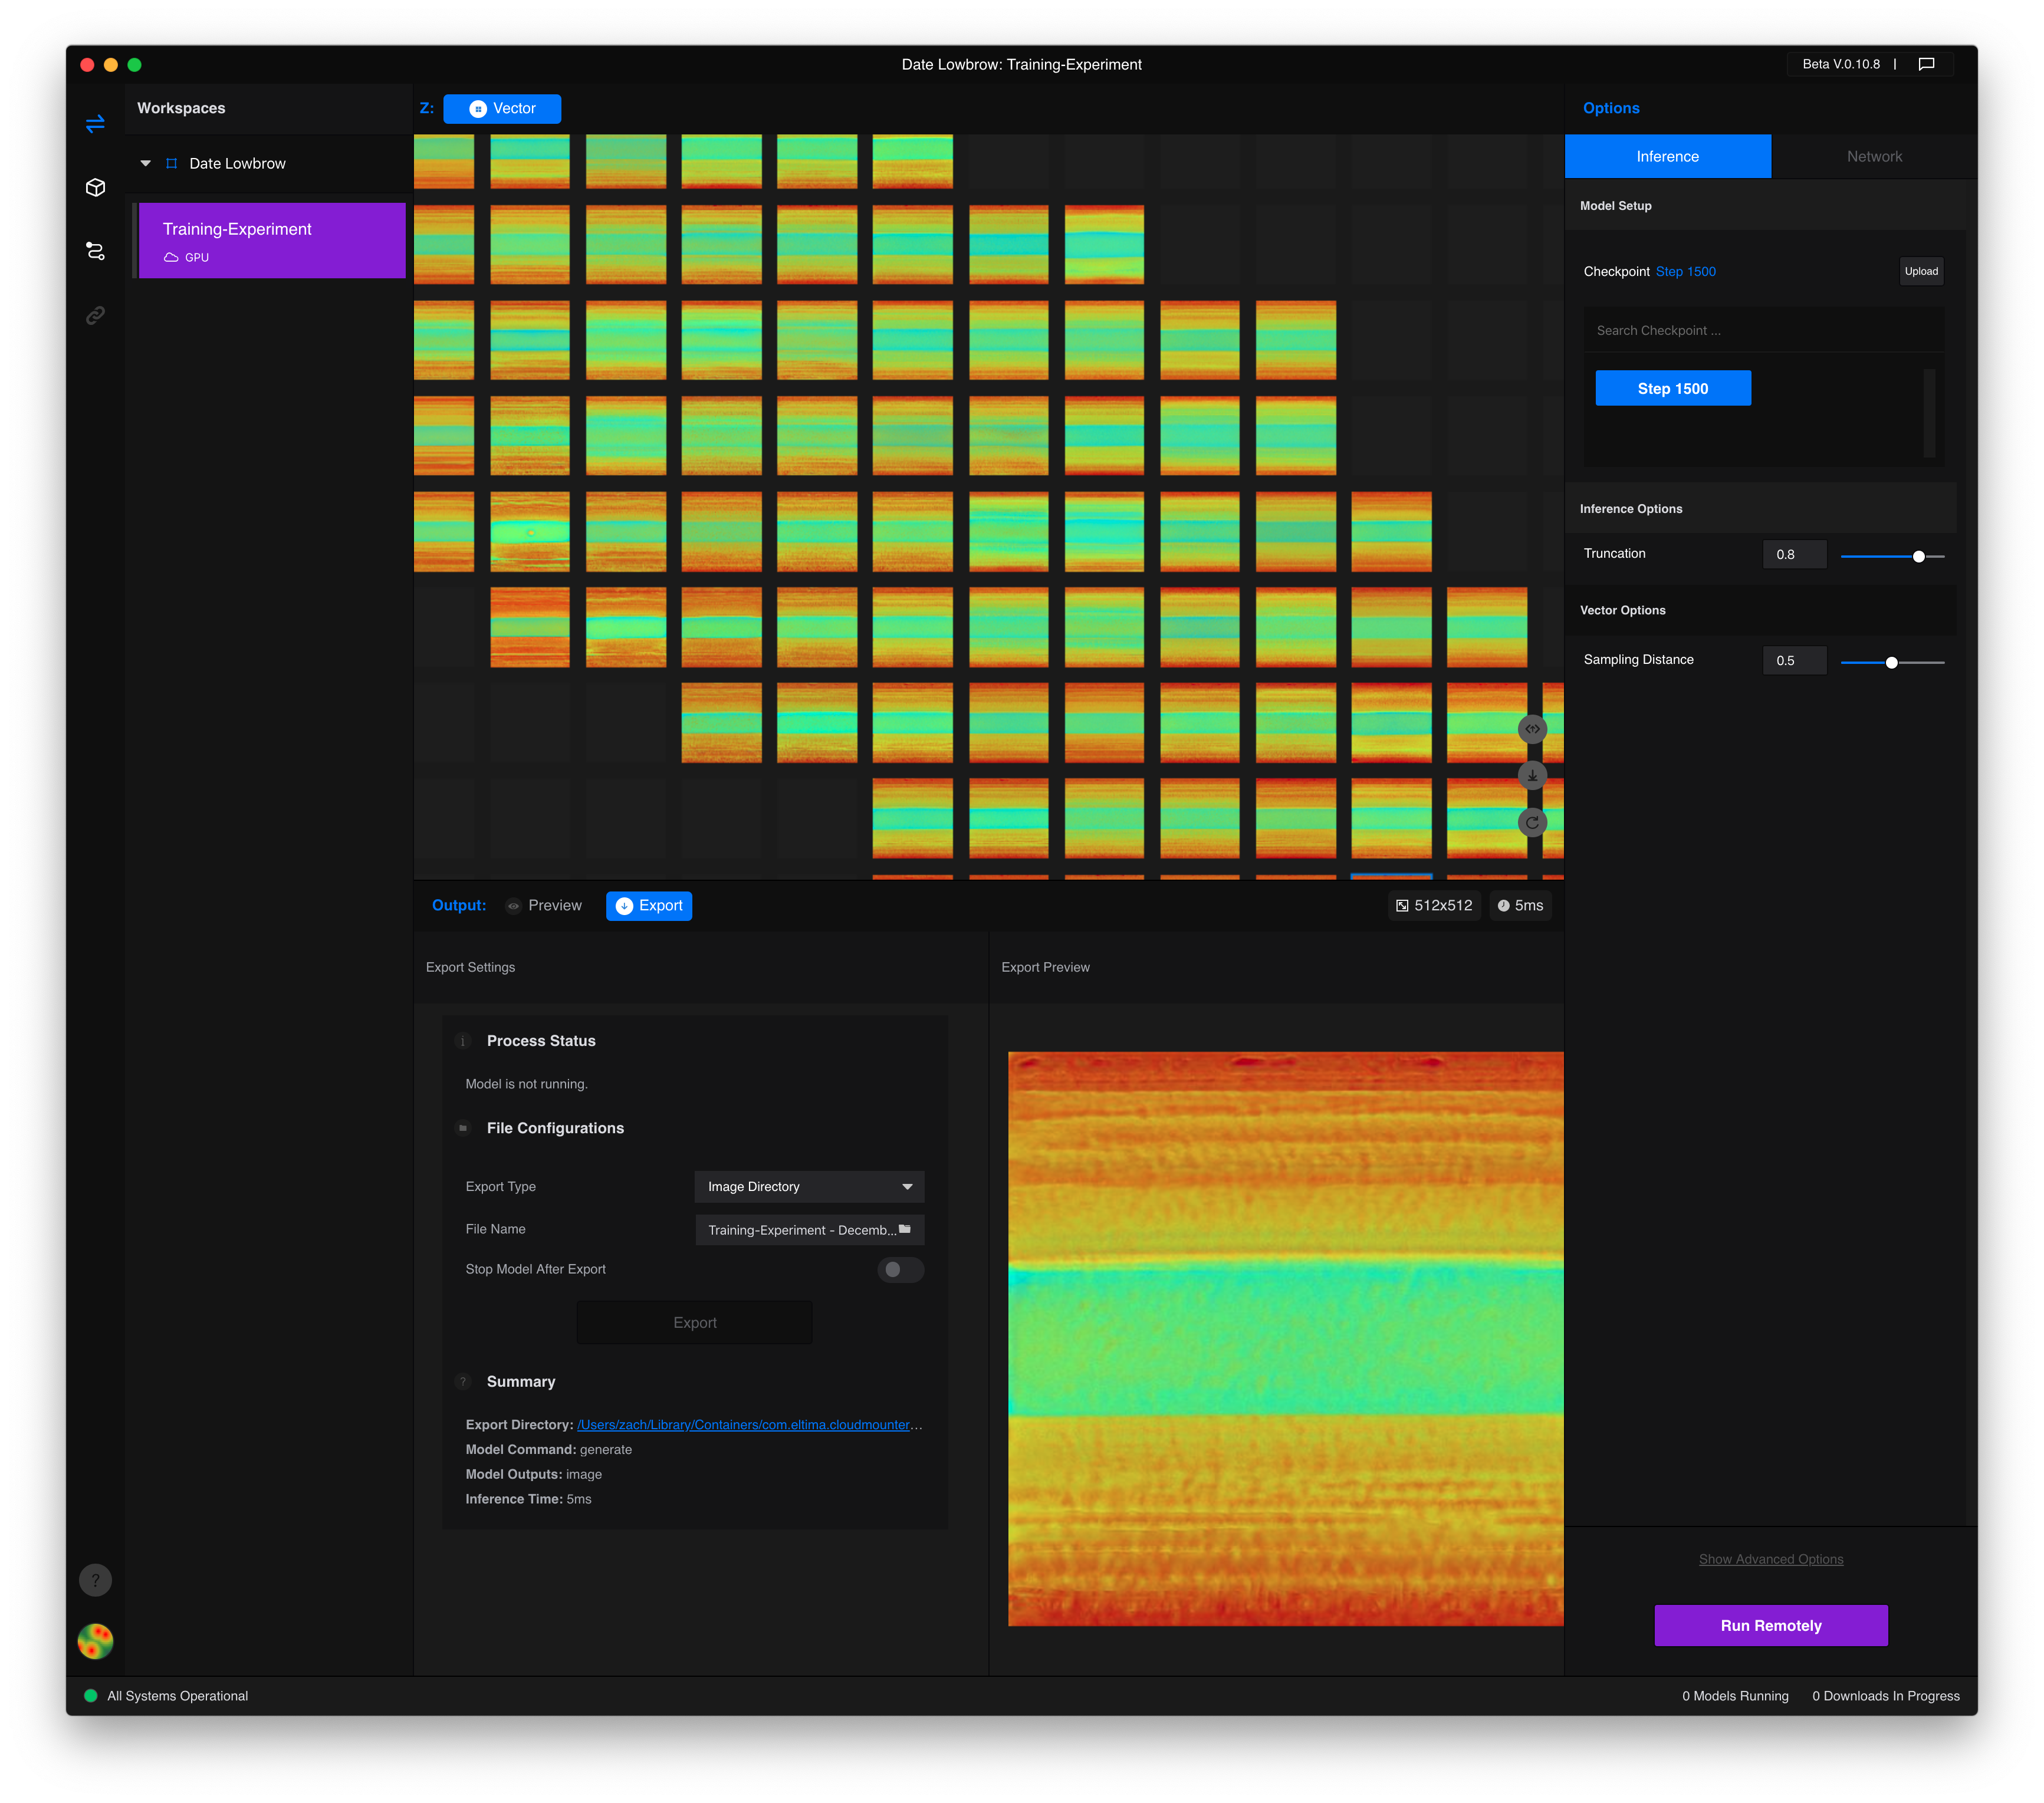The image size is (2044, 1803).
Task: Open the question mark help icon
Action: (x=95, y=1580)
